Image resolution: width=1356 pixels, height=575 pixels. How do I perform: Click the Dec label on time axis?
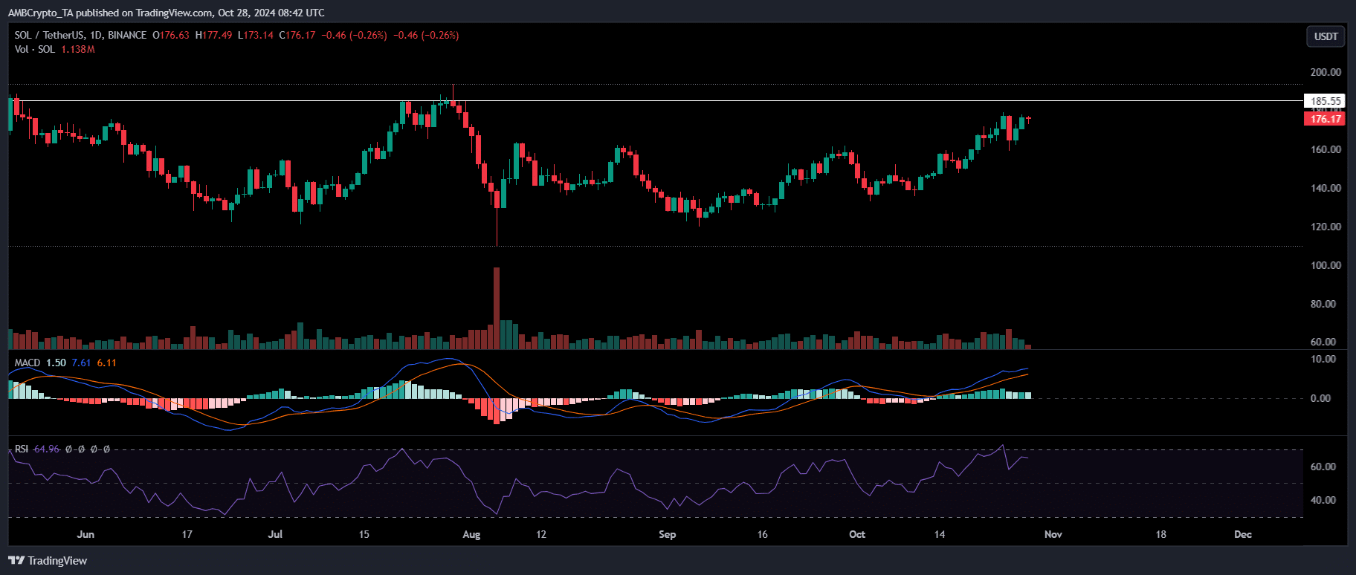(1242, 534)
